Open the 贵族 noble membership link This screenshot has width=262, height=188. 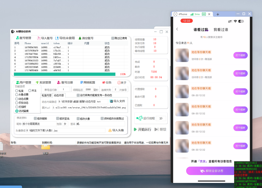pyautogui.click(x=203, y=162)
